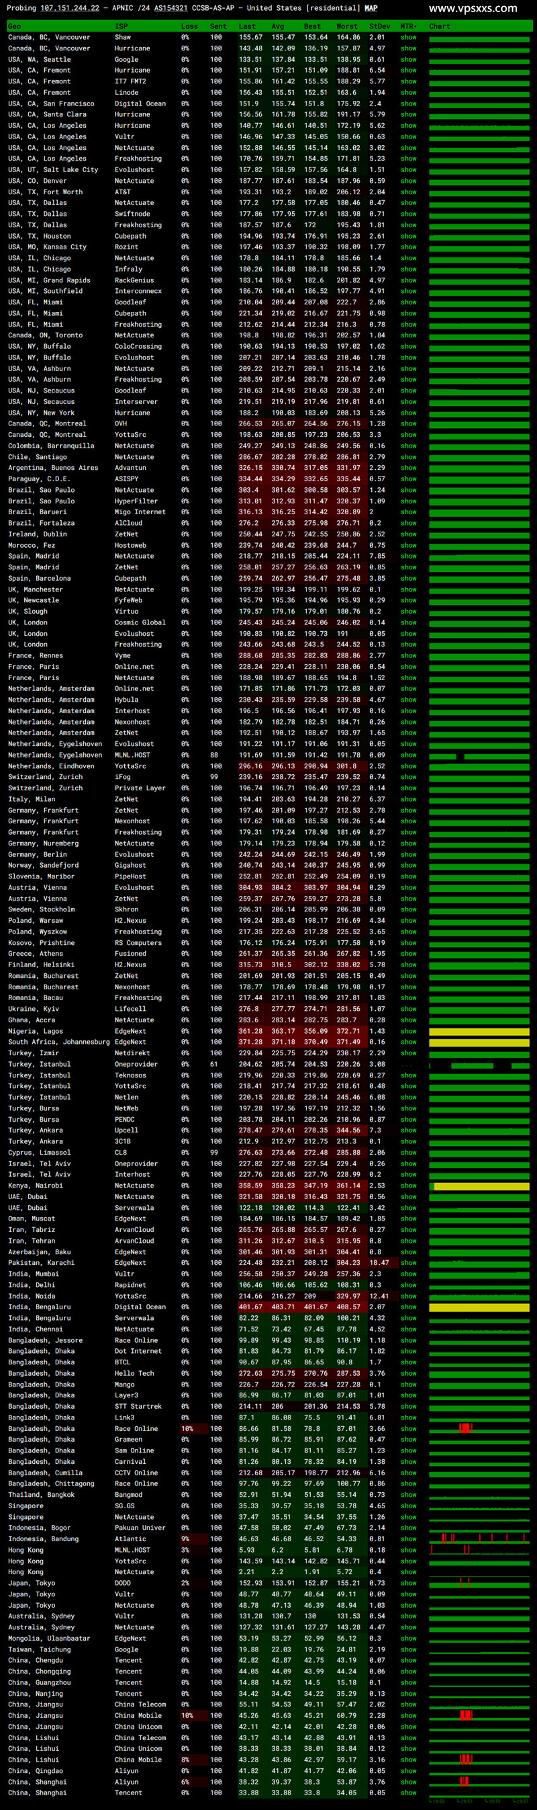This screenshot has height=1810, width=537.
Task: Select the 'Private Layer' ISP cell
Action: pos(140,788)
